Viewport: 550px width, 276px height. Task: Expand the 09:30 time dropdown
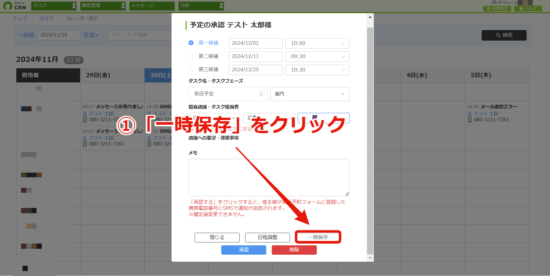click(317, 57)
